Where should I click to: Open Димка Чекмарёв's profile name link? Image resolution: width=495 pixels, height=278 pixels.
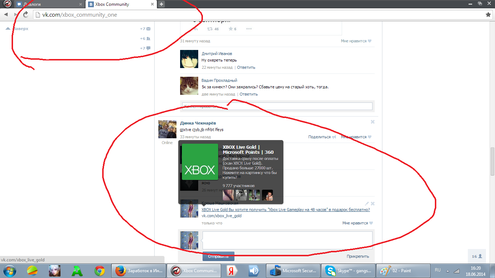point(198,123)
